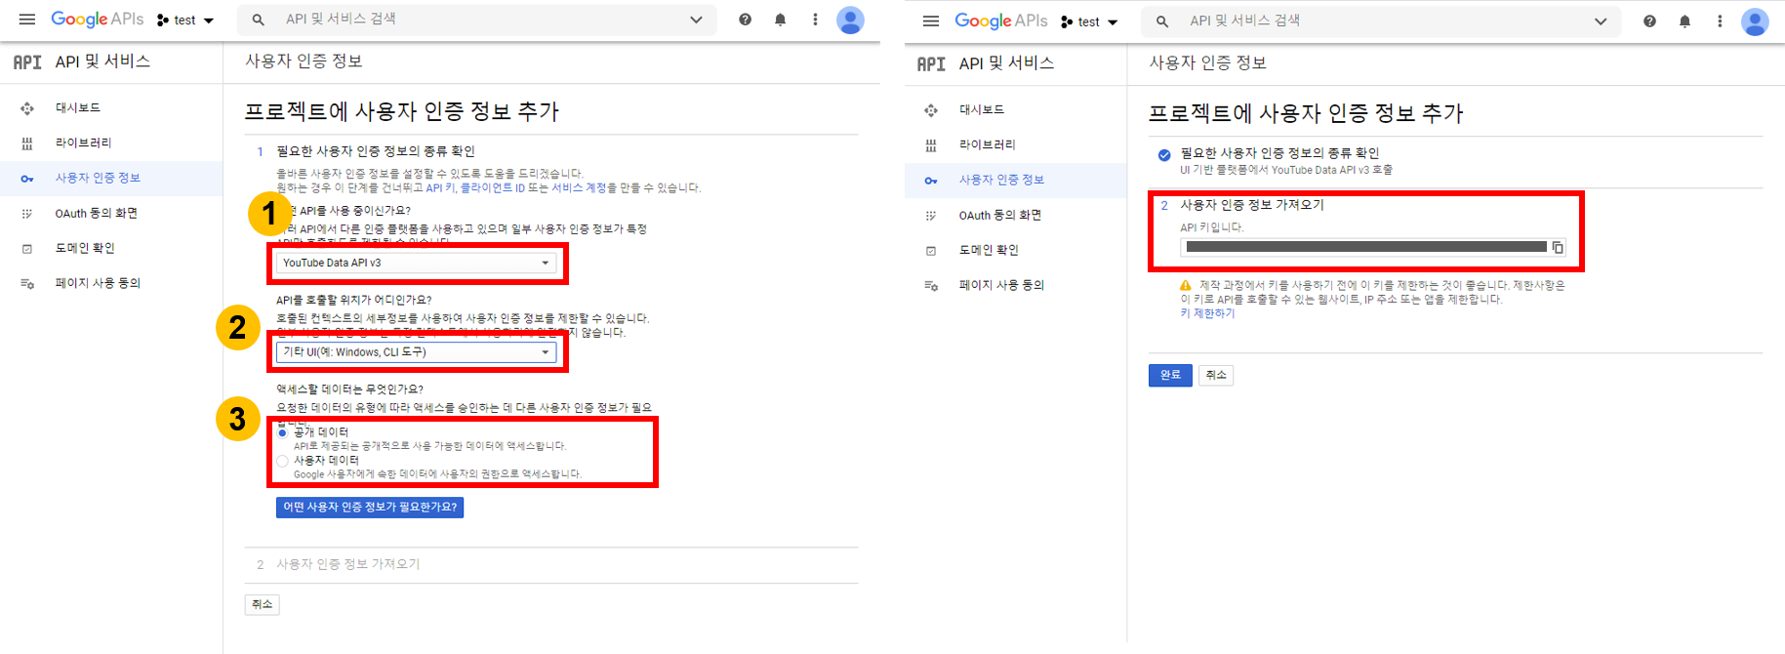
Task: Select 사용자 데이터 radio option
Action: coord(283,461)
